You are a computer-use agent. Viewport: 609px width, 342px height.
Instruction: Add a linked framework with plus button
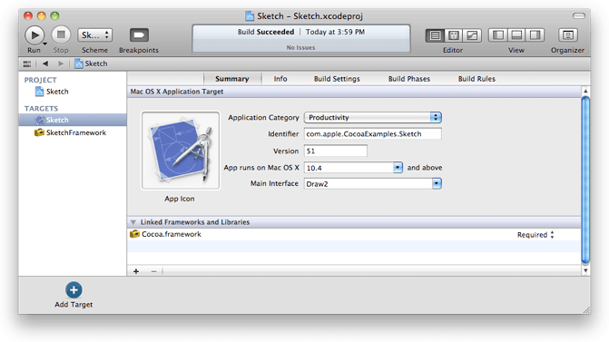136,271
